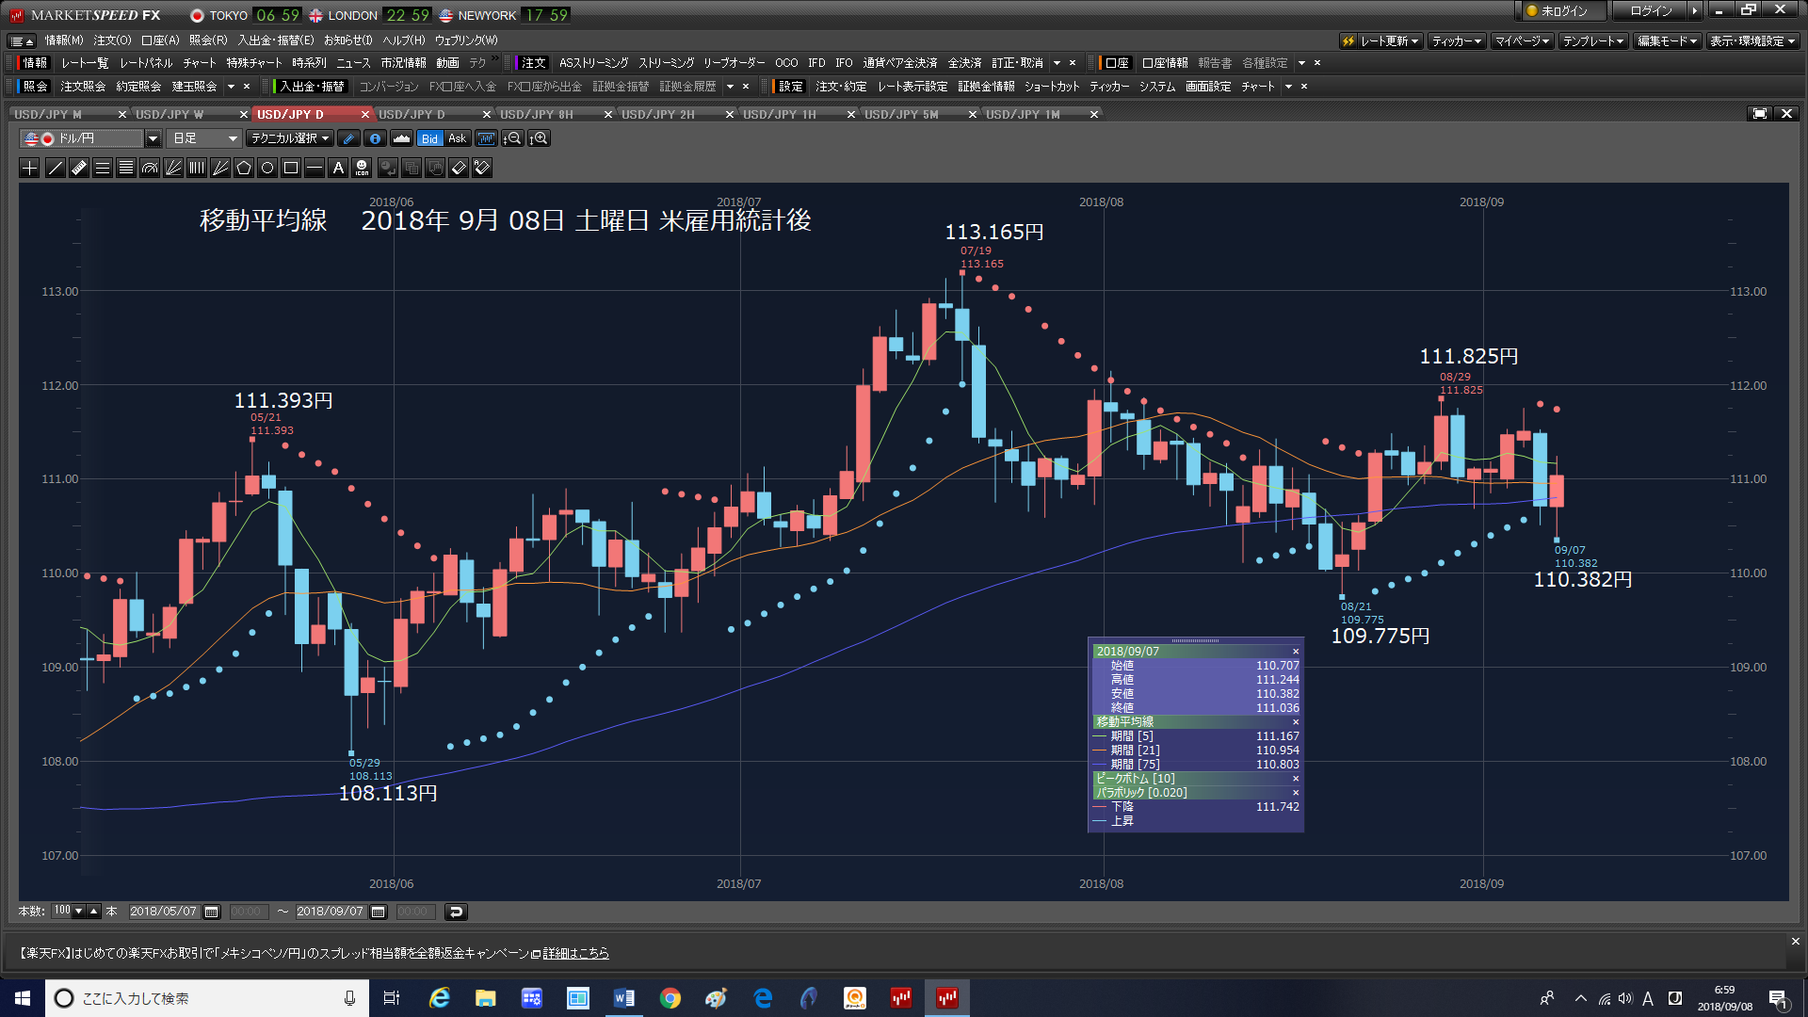Click the blue info icon

[375, 138]
